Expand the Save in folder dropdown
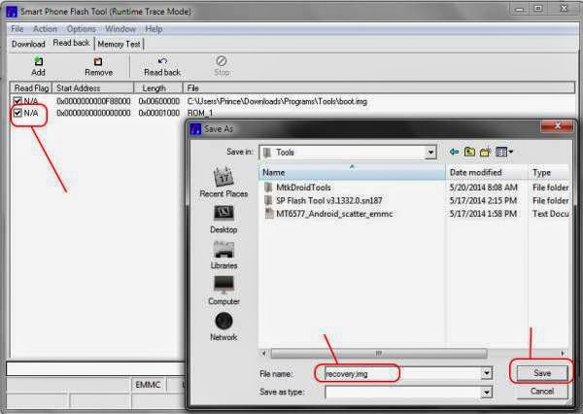583x414 pixels. [x=430, y=153]
